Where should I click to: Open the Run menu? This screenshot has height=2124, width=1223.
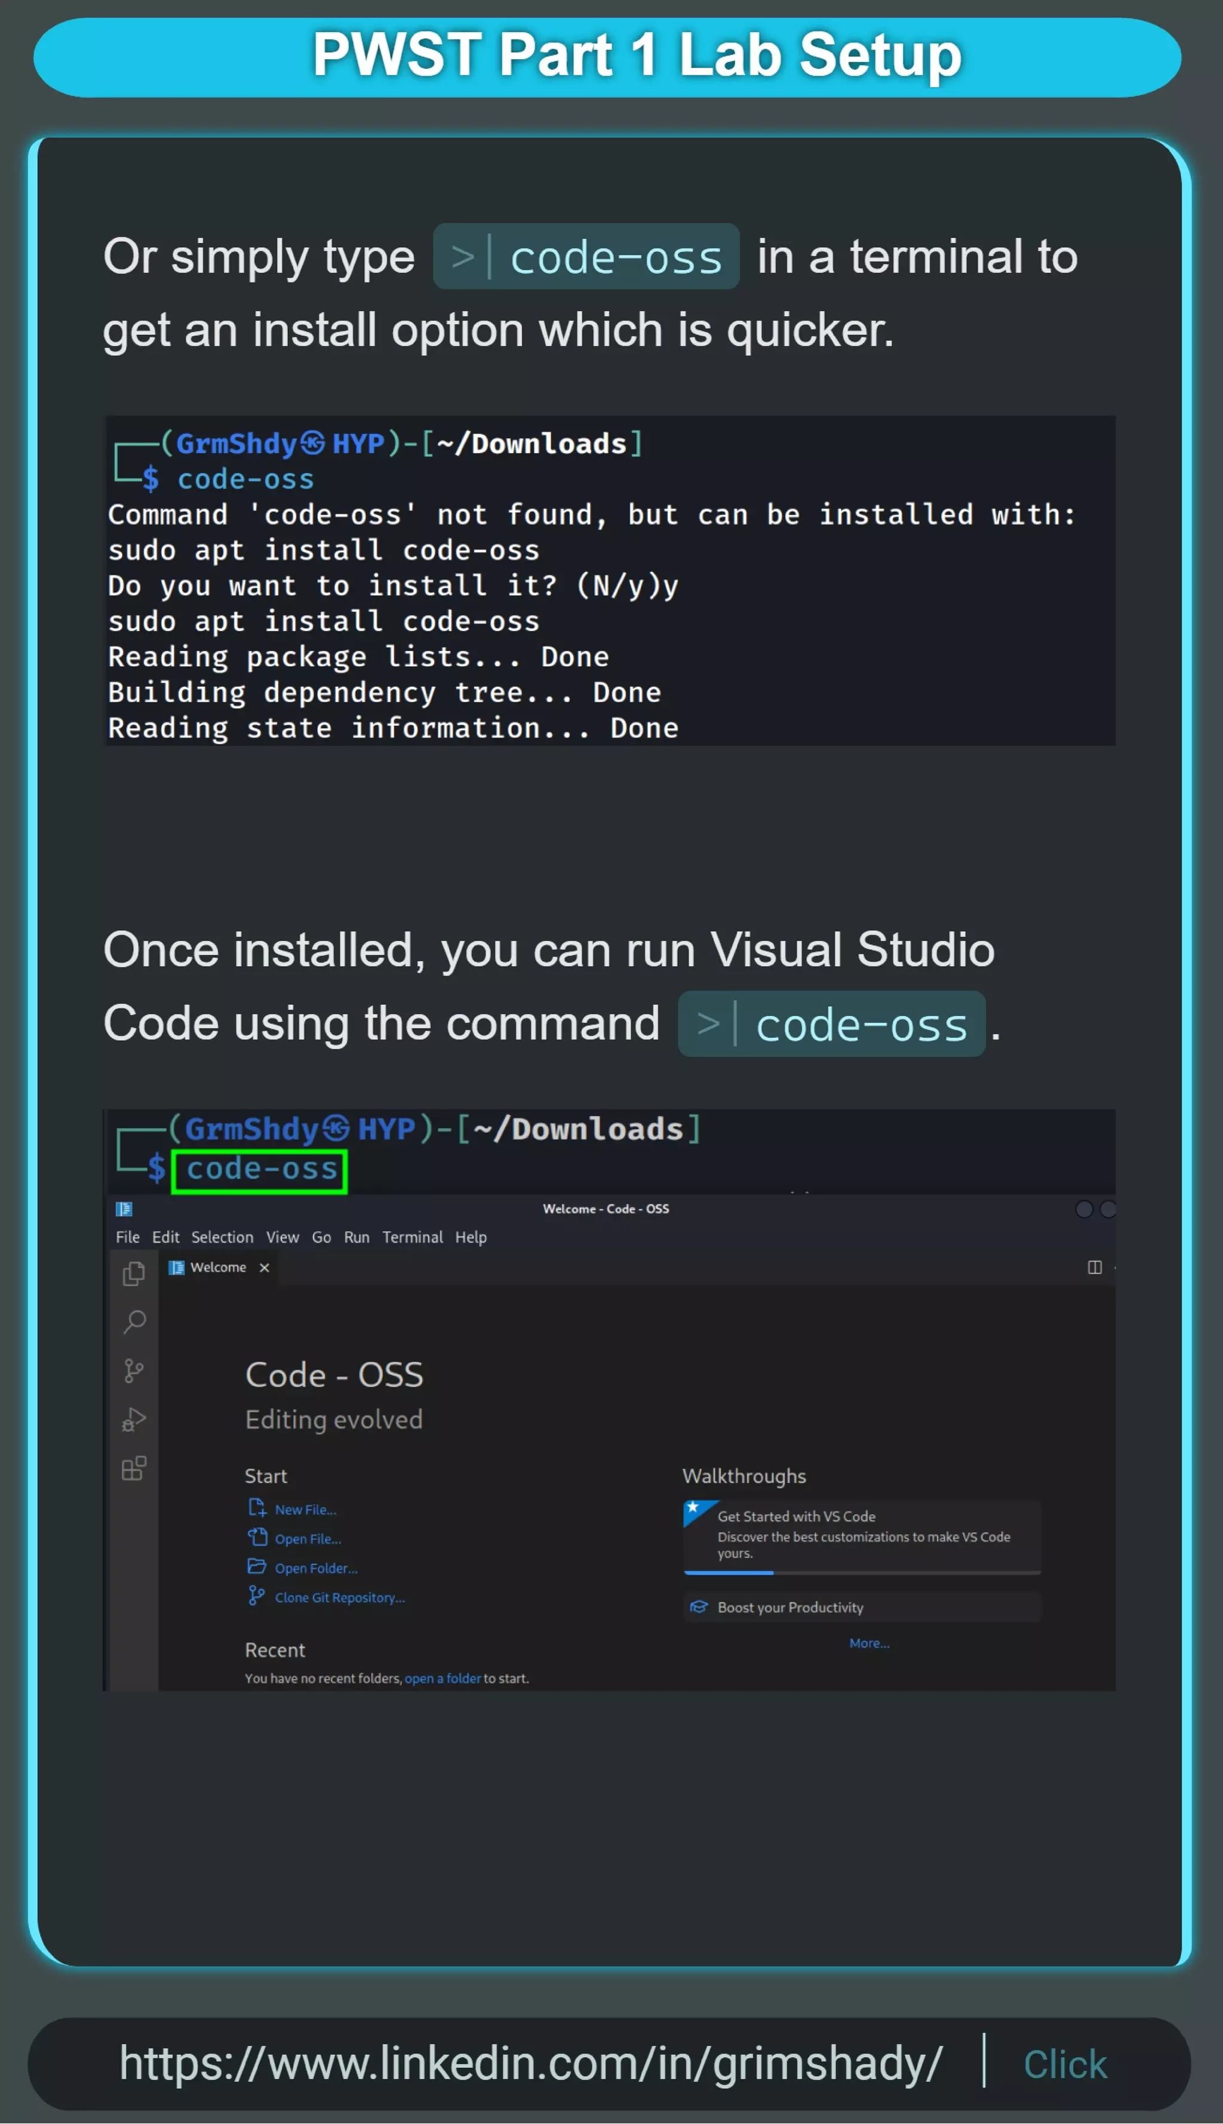(x=357, y=1237)
